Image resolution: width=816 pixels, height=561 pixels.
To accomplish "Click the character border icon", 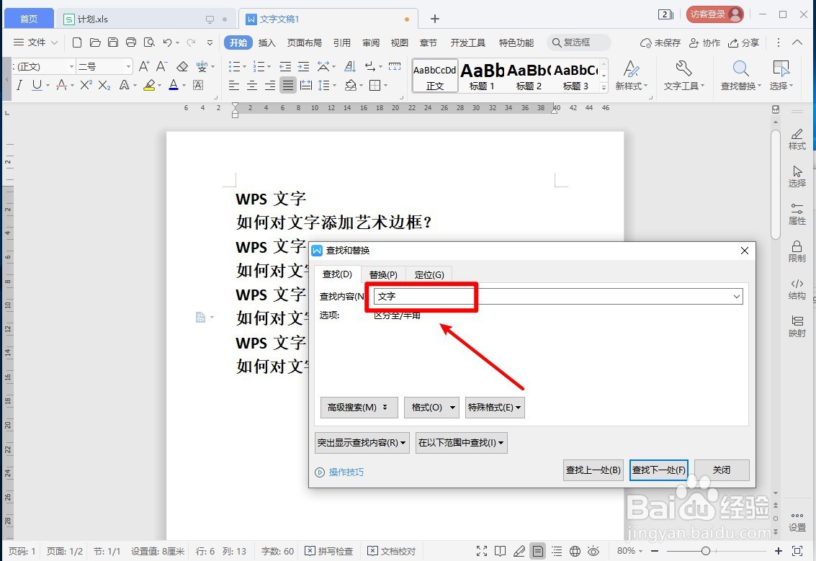I will click(x=198, y=85).
